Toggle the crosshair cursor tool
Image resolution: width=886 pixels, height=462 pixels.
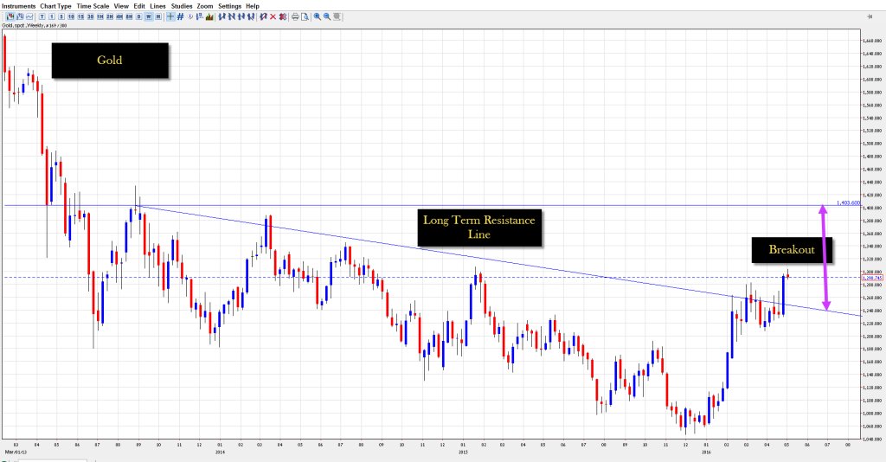click(x=170, y=17)
